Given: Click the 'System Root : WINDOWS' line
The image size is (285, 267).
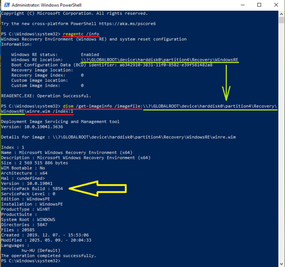Looking at the screenshot, I should coord(28,220).
